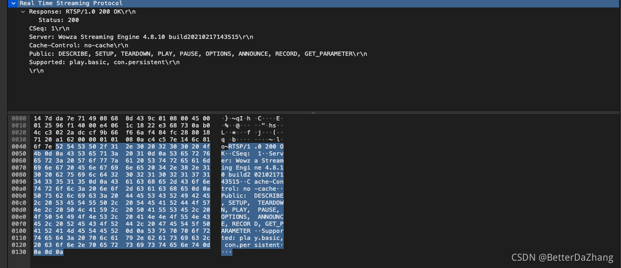Collapse the Real Time Streaming Protocol section

coord(14,3)
